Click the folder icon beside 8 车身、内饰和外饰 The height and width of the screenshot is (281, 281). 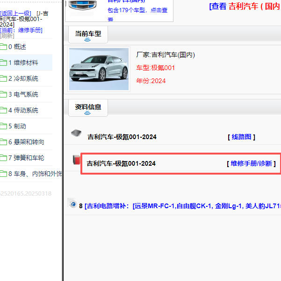(3, 174)
